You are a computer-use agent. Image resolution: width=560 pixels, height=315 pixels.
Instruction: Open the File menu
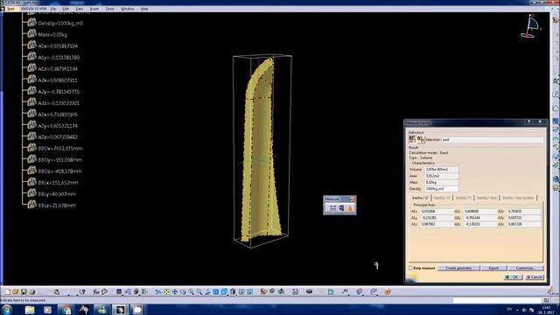53,9
